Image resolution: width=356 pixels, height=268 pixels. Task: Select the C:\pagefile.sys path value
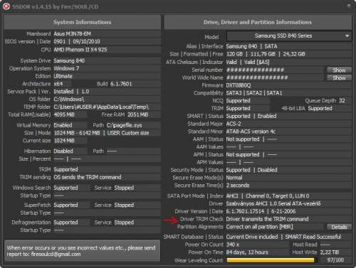pyautogui.click(x=124, y=125)
